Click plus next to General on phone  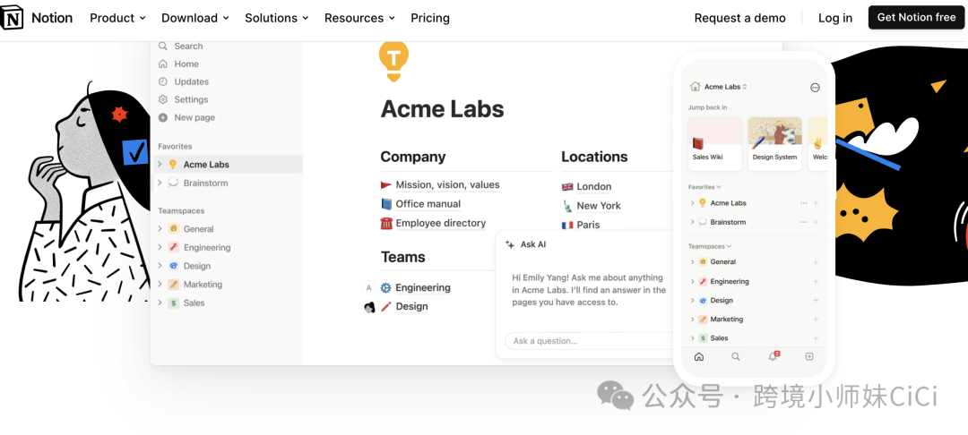[x=817, y=262]
